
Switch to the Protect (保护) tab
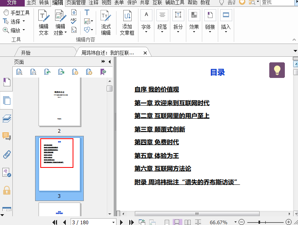(132, 3)
